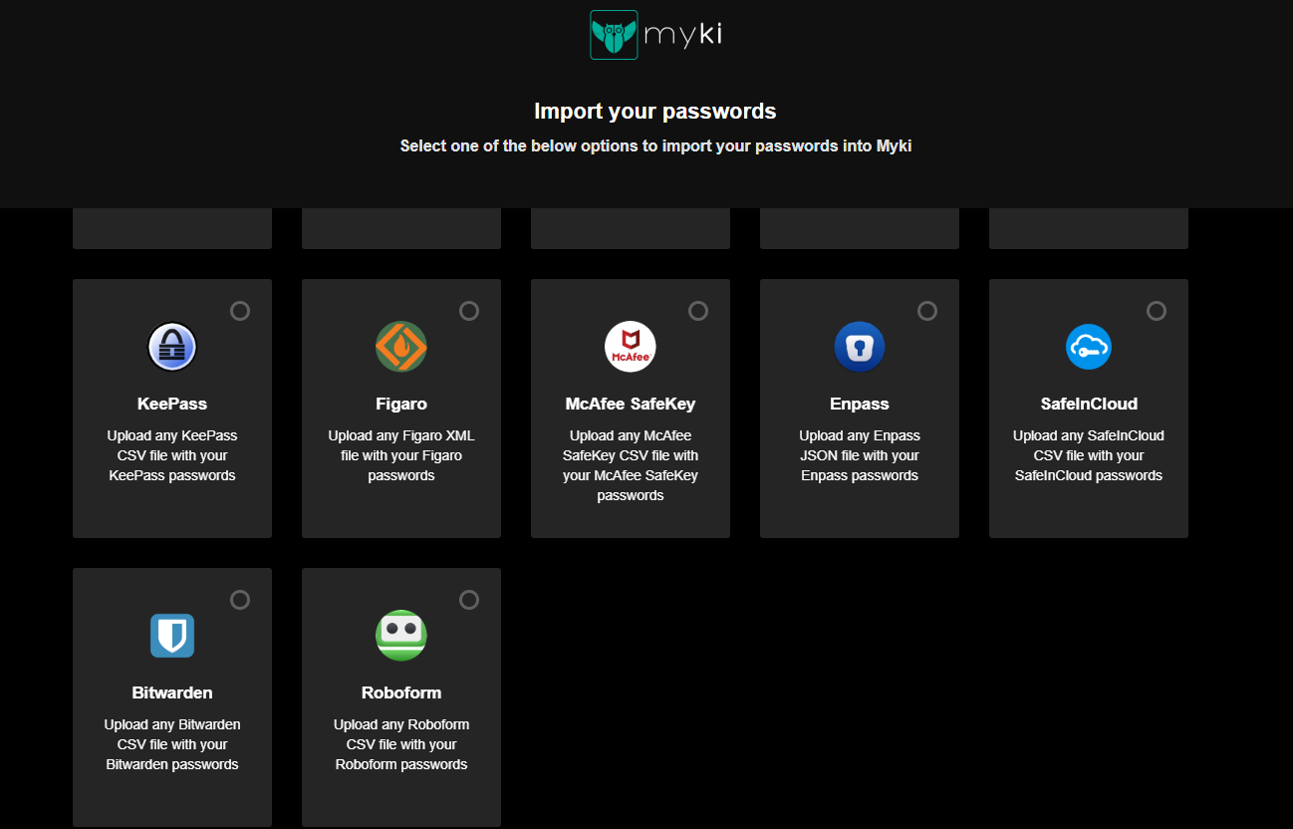
Task: Select the SafeInCloud radio button
Action: pyautogui.click(x=1157, y=311)
